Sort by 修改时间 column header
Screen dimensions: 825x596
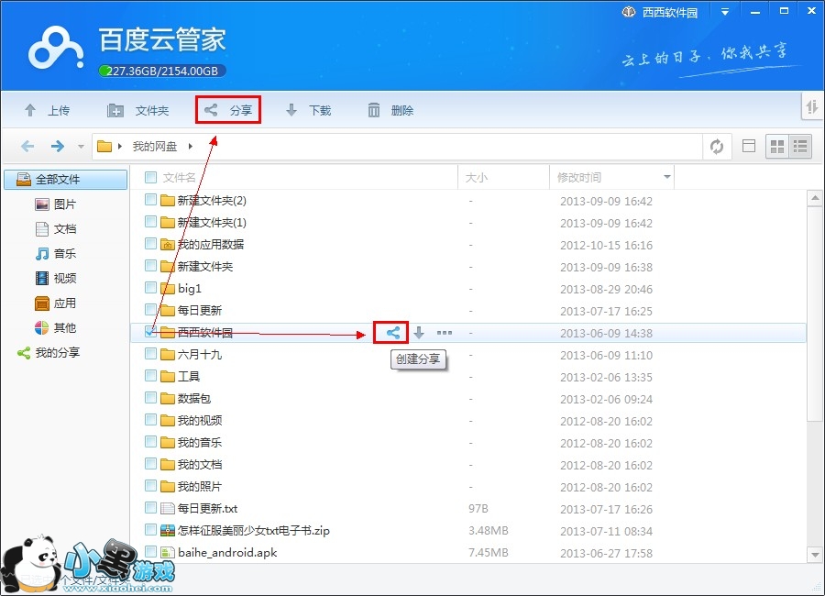tap(578, 178)
